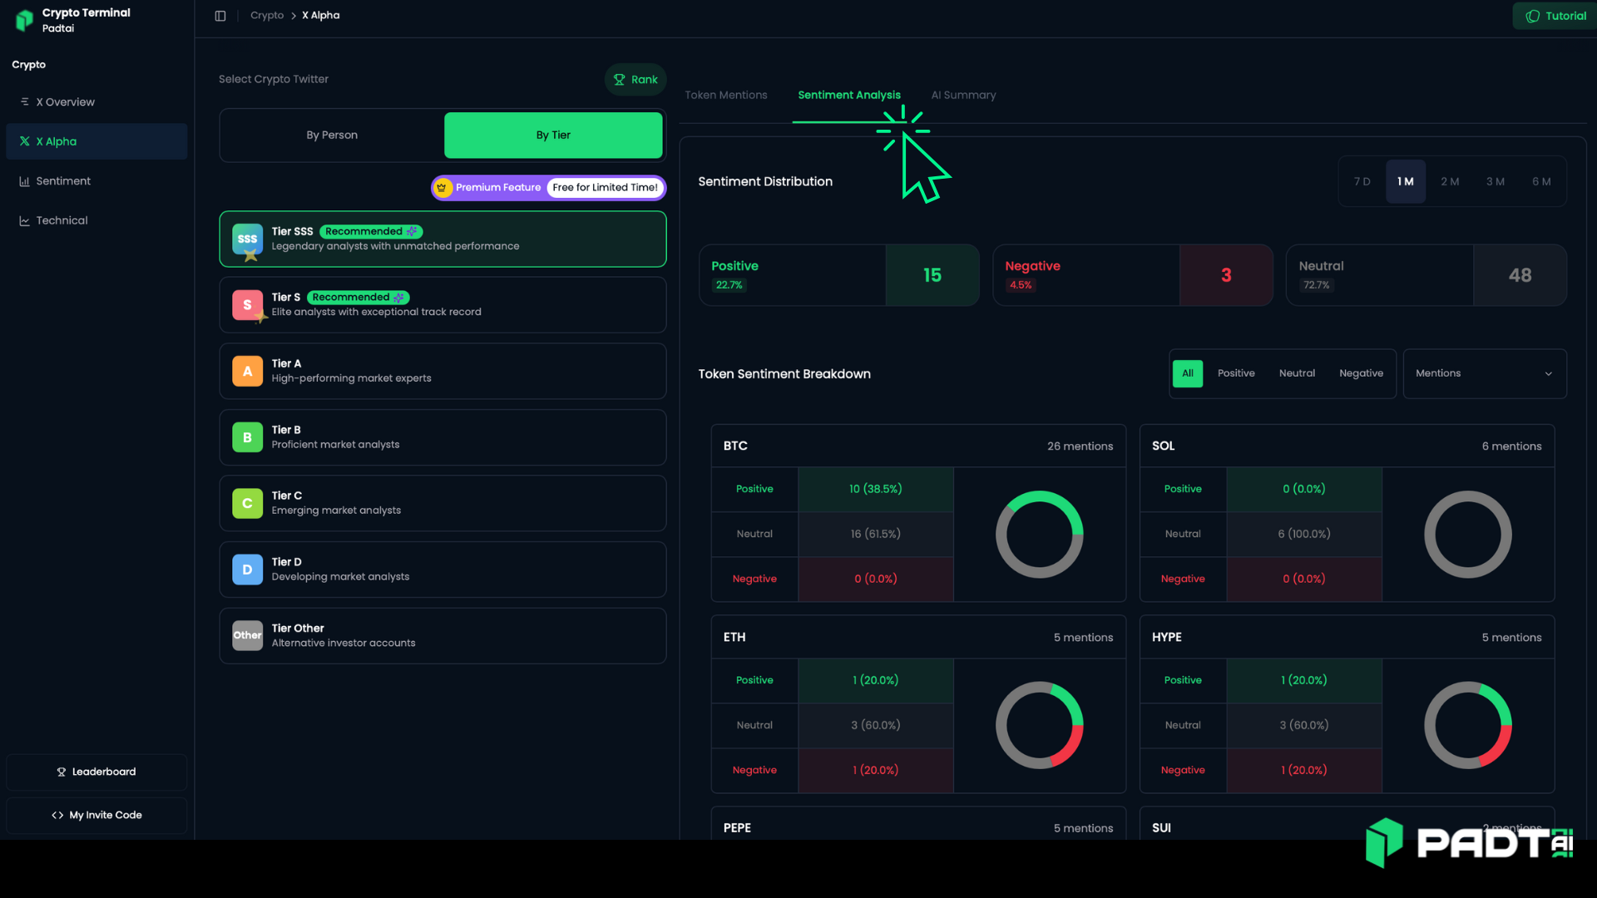Open the Token Mentions tab
This screenshot has height=898, width=1597.
coord(726,96)
